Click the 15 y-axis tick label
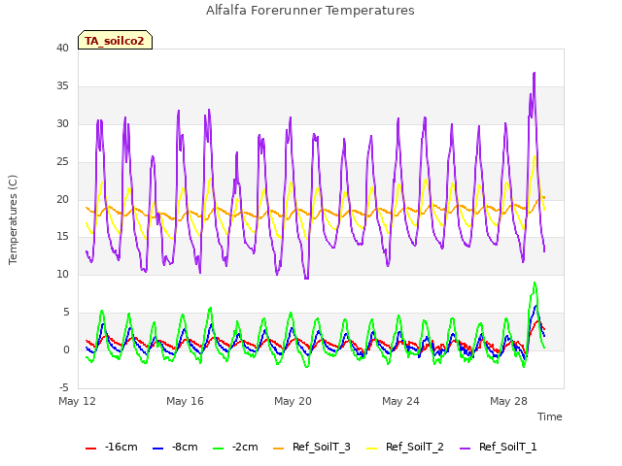This screenshot has width=622, height=466. point(62,237)
